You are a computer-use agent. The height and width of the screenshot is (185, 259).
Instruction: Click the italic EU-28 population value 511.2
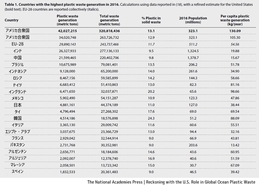[193, 44]
